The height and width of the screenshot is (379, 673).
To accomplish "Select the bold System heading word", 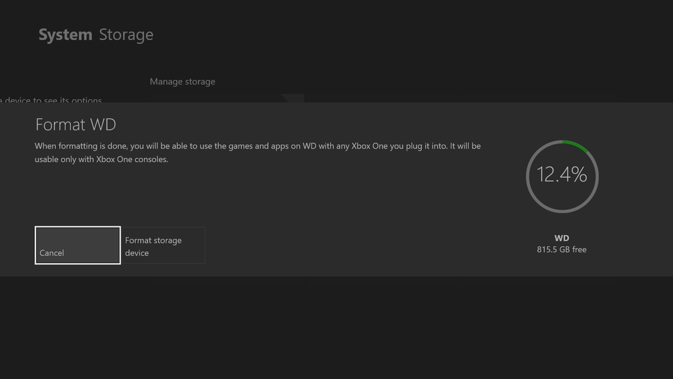I will click(x=64, y=34).
